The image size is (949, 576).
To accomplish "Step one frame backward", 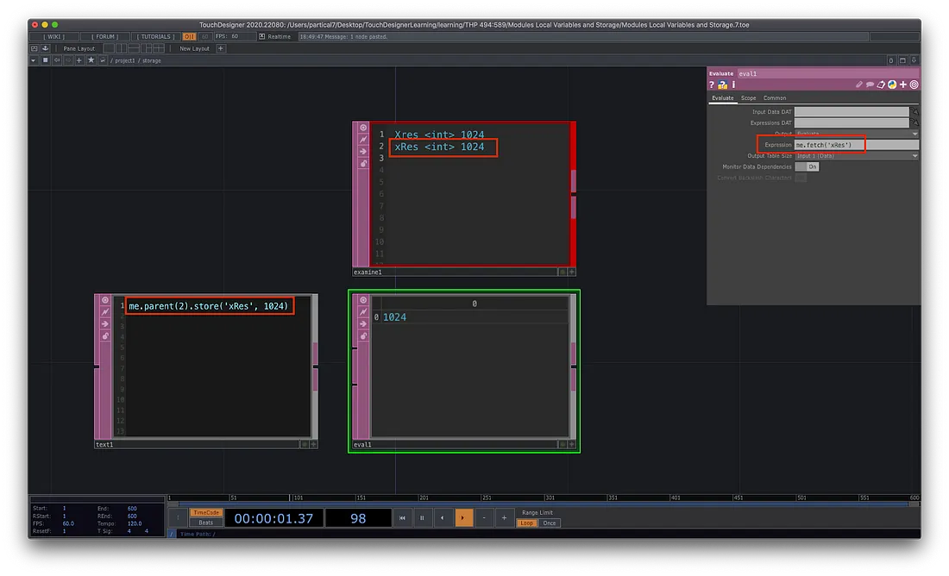I will pyautogui.click(x=443, y=518).
